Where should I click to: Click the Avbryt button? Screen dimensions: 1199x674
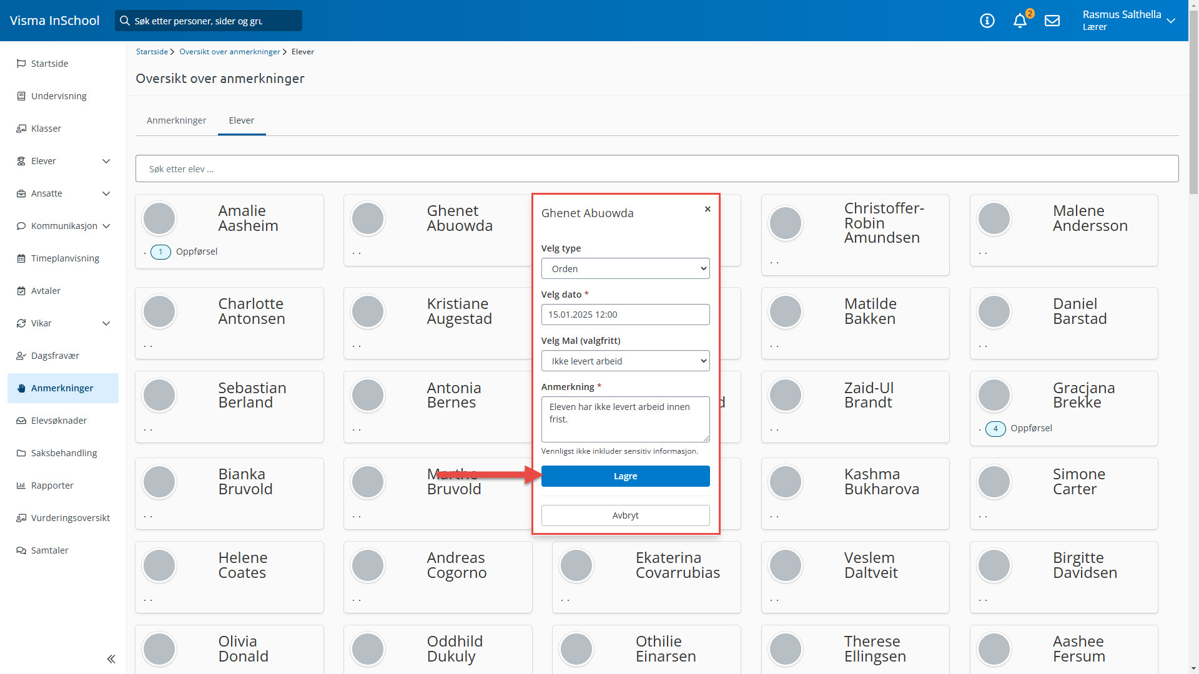pyautogui.click(x=625, y=515)
